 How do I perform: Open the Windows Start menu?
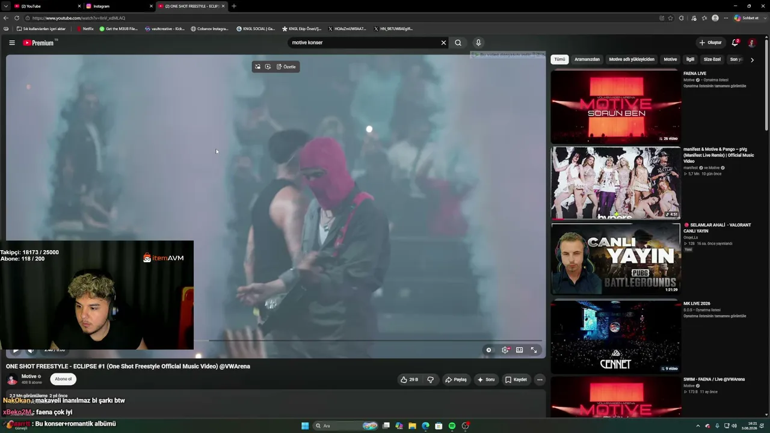pos(305,426)
